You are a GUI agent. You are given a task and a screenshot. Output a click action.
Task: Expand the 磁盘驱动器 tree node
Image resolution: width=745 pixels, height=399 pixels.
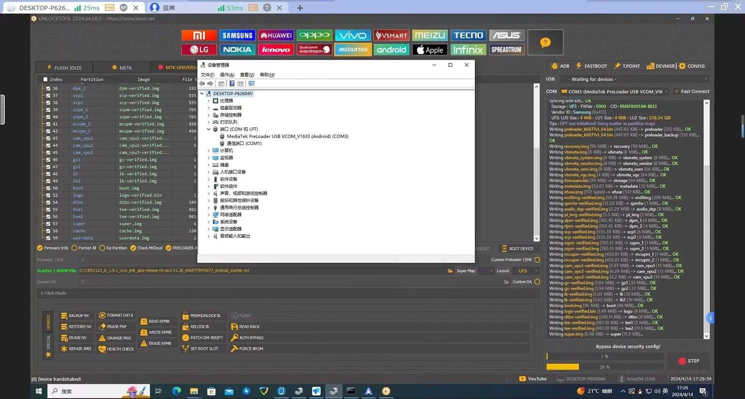(x=209, y=108)
